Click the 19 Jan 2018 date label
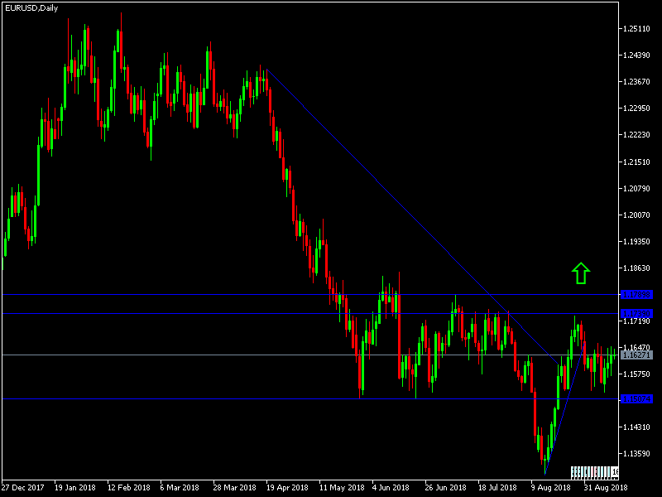The width and height of the screenshot is (662, 497). pyautogui.click(x=75, y=488)
